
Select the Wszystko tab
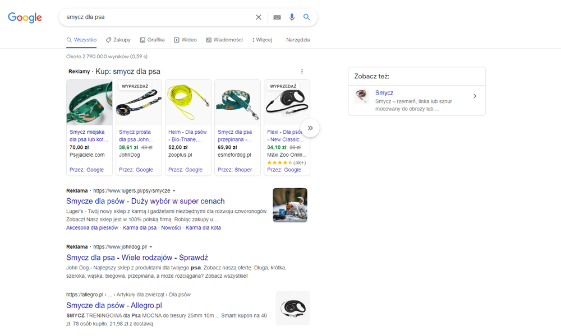click(x=81, y=40)
